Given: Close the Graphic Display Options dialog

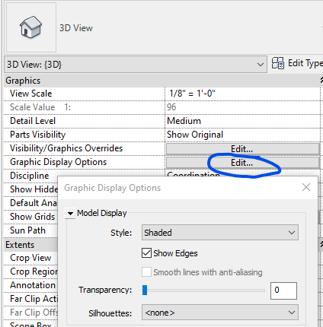Looking at the screenshot, I should (306, 187).
